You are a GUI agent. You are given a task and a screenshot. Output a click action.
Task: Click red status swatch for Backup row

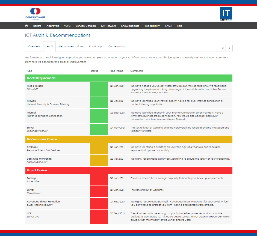99,180
